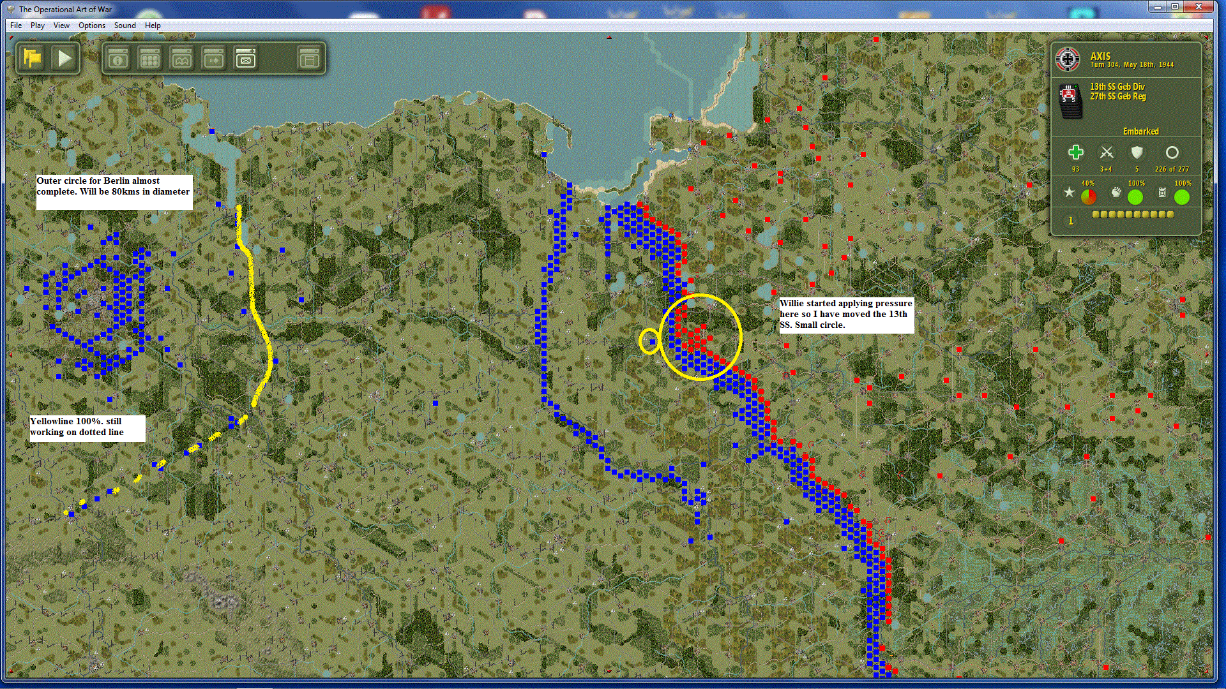Click the highlighted unit counter toolbar icon

point(246,59)
